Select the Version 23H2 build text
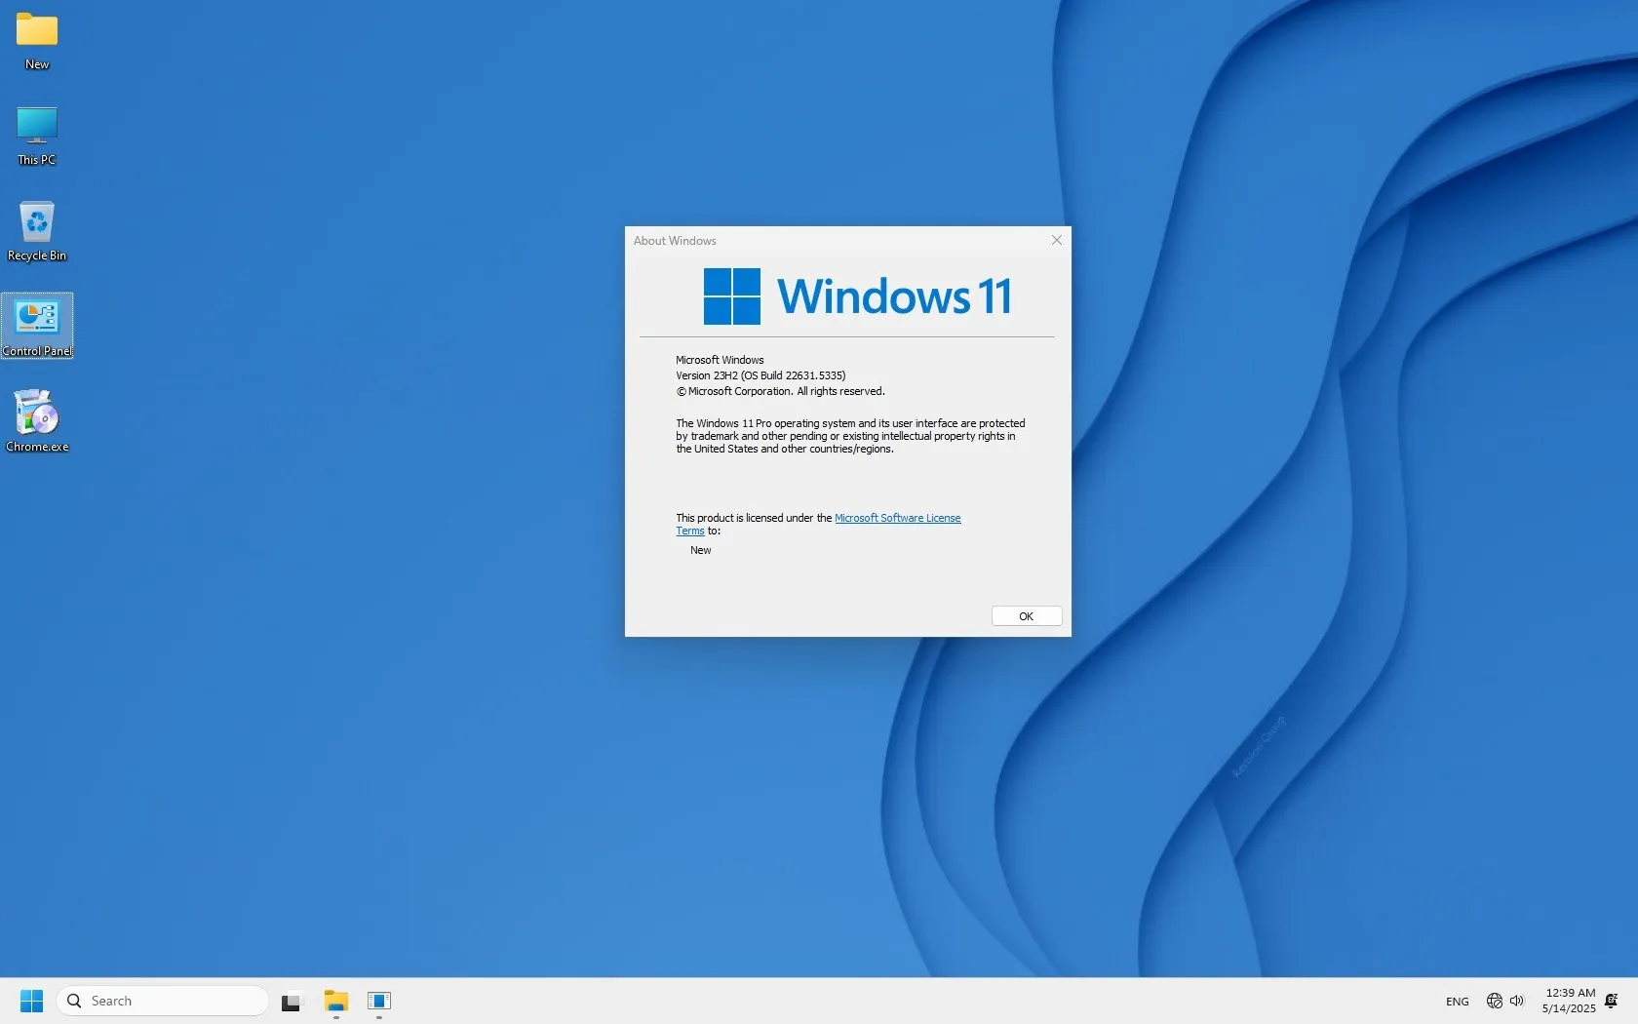This screenshot has width=1638, height=1024. tap(760, 375)
